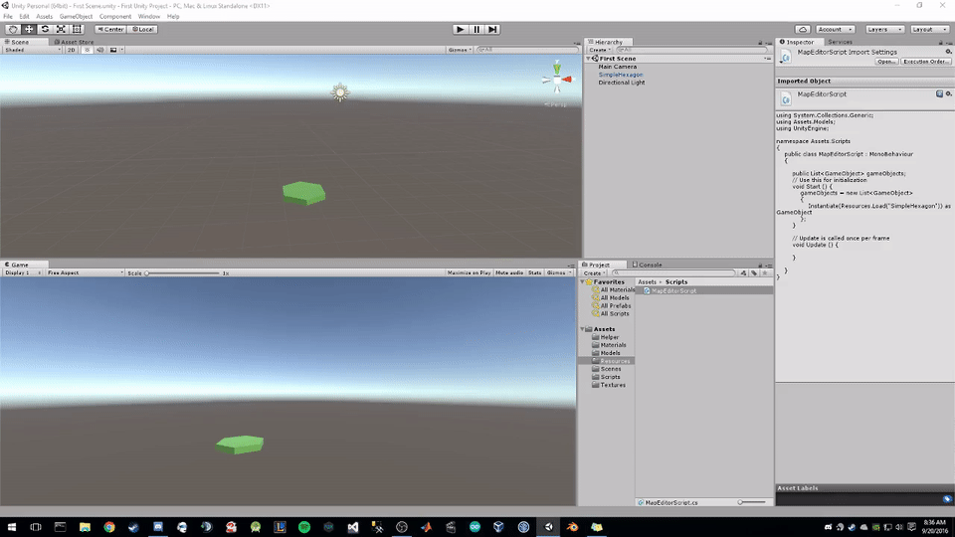
Task: Click Search by Label icon in Project
Action: (x=754, y=273)
